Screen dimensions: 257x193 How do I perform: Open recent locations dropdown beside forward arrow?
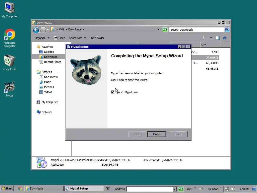[x=48, y=30]
